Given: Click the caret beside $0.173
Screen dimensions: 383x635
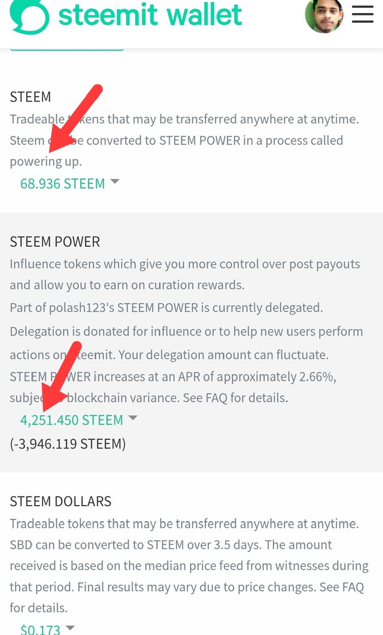Looking at the screenshot, I should click(70, 628).
